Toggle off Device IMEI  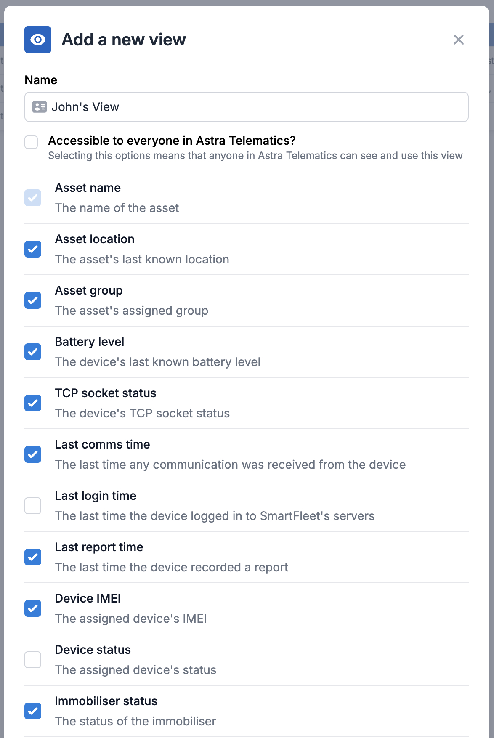(x=32, y=608)
